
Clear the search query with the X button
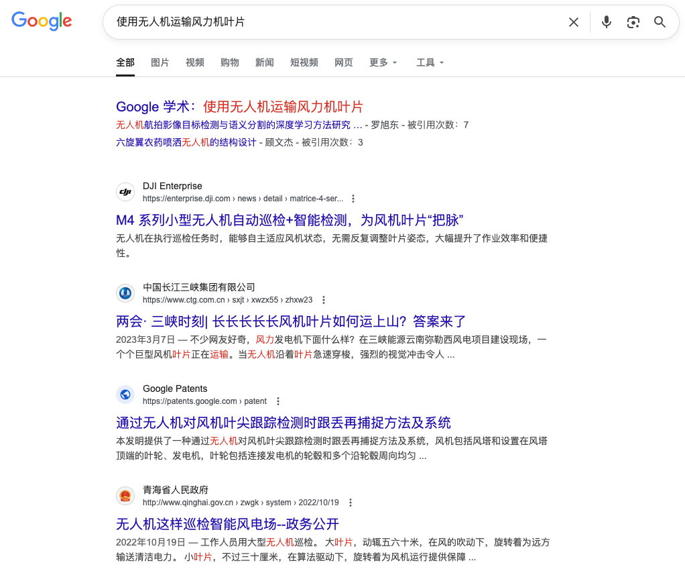click(x=573, y=22)
